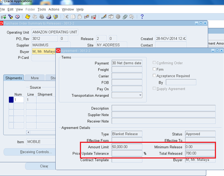
Task: Click the Description field
Action: (163, 108)
